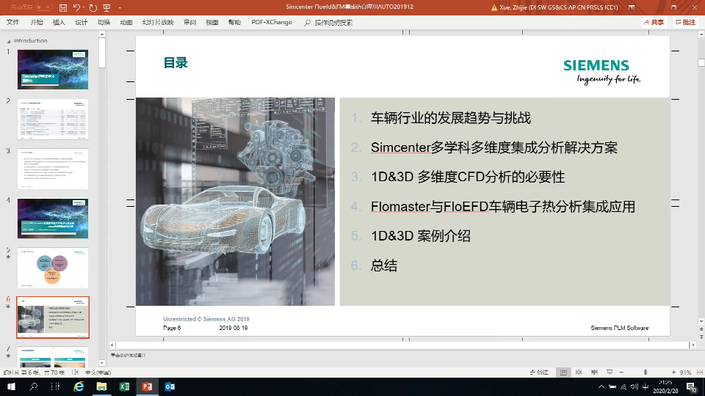Collapse the Introduction section in slide panel
Viewport: 705px width, 396px height.
pos(10,41)
